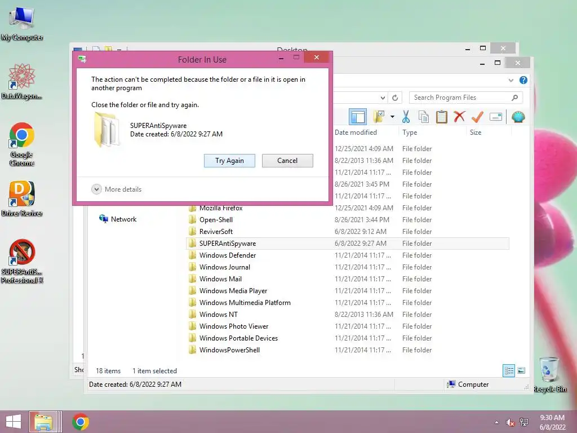Click the 8/26/2021 3:44 PM date cell
The image size is (577, 433).
click(x=362, y=220)
